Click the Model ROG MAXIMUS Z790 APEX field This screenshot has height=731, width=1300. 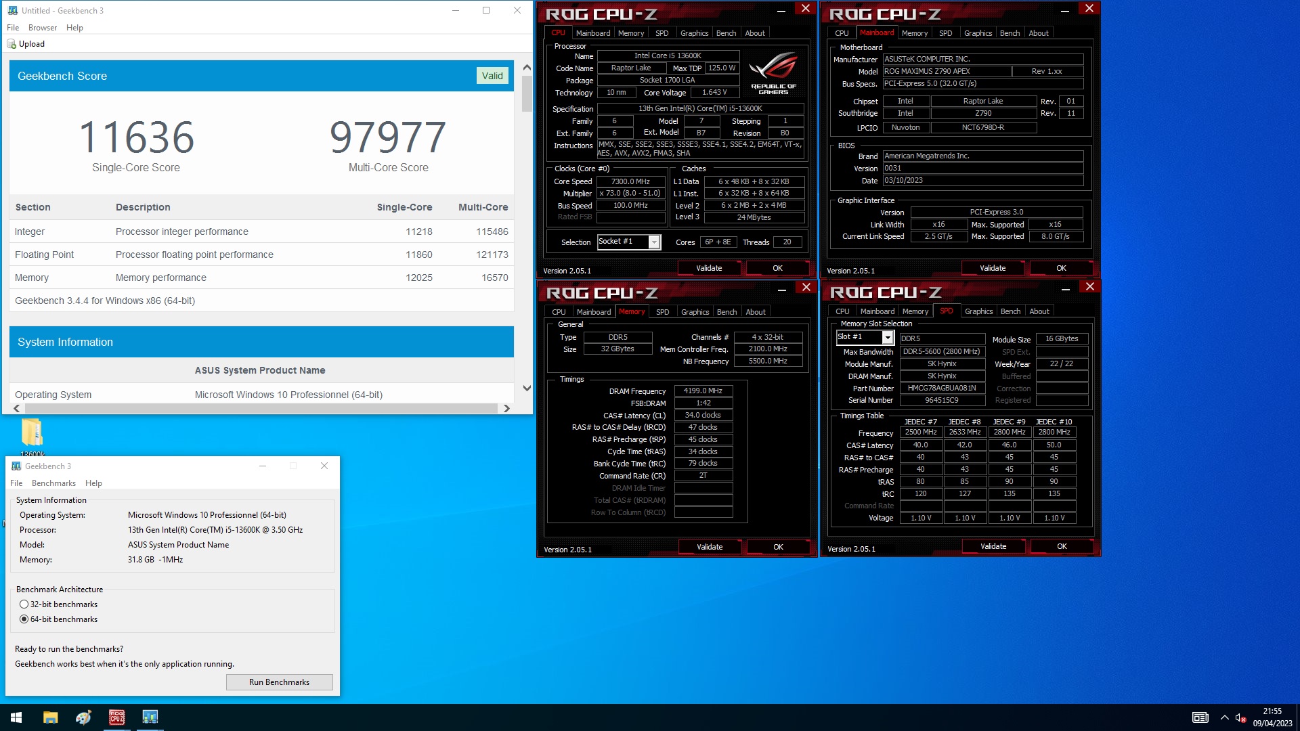tap(947, 71)
